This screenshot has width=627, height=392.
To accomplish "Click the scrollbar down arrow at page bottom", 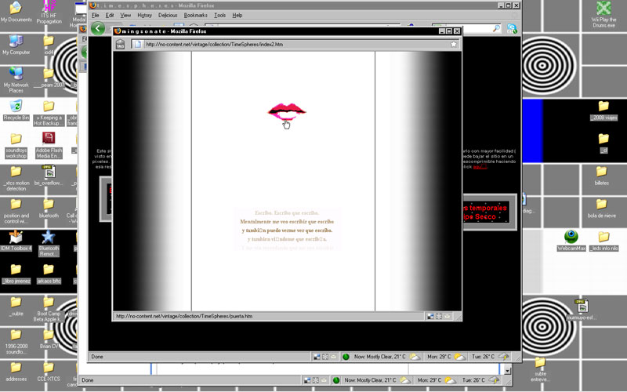I will (x=507, y=371).
